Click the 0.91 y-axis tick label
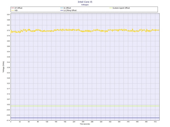Viewport: 170px width, 127px height. tap(8, 15)
